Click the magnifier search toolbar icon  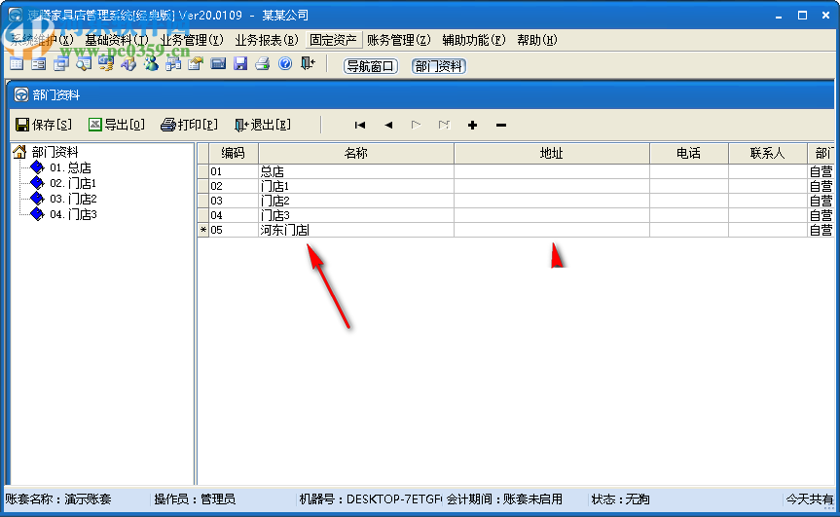[84, 64]
